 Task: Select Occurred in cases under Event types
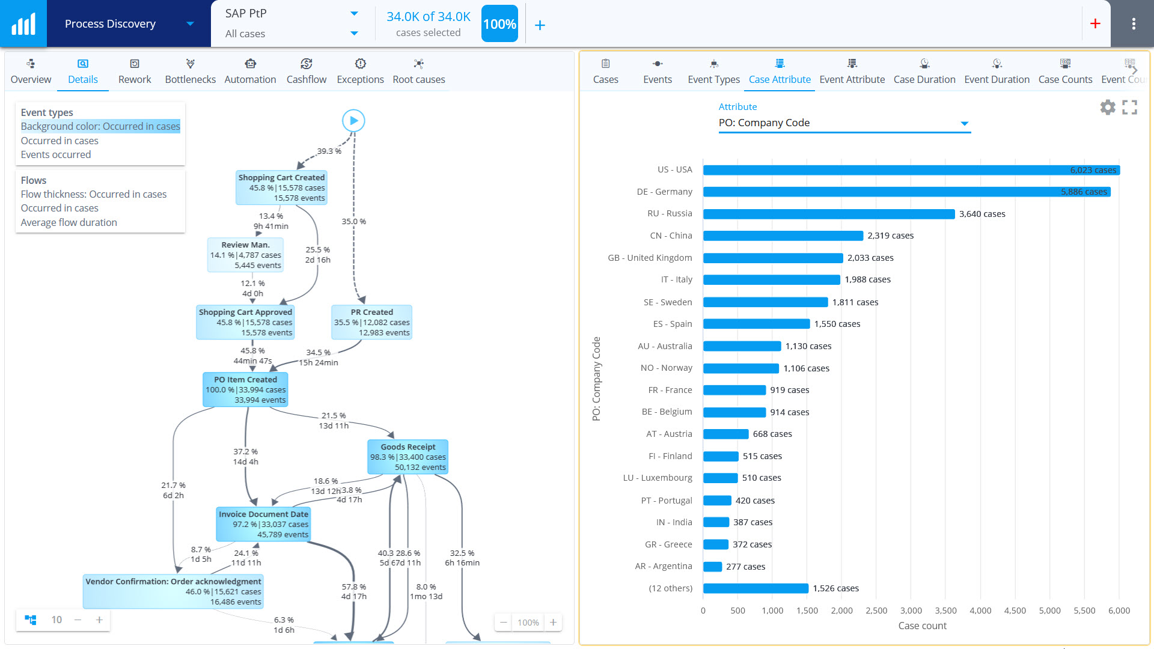tap(60, 141)
